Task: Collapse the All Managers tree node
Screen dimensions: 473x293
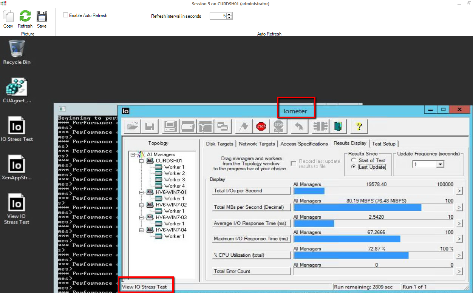Action: coord(132,154)
